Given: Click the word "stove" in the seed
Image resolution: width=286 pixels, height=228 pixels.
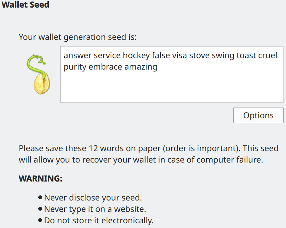Looking at the screenshot, I should coord(199,56).
